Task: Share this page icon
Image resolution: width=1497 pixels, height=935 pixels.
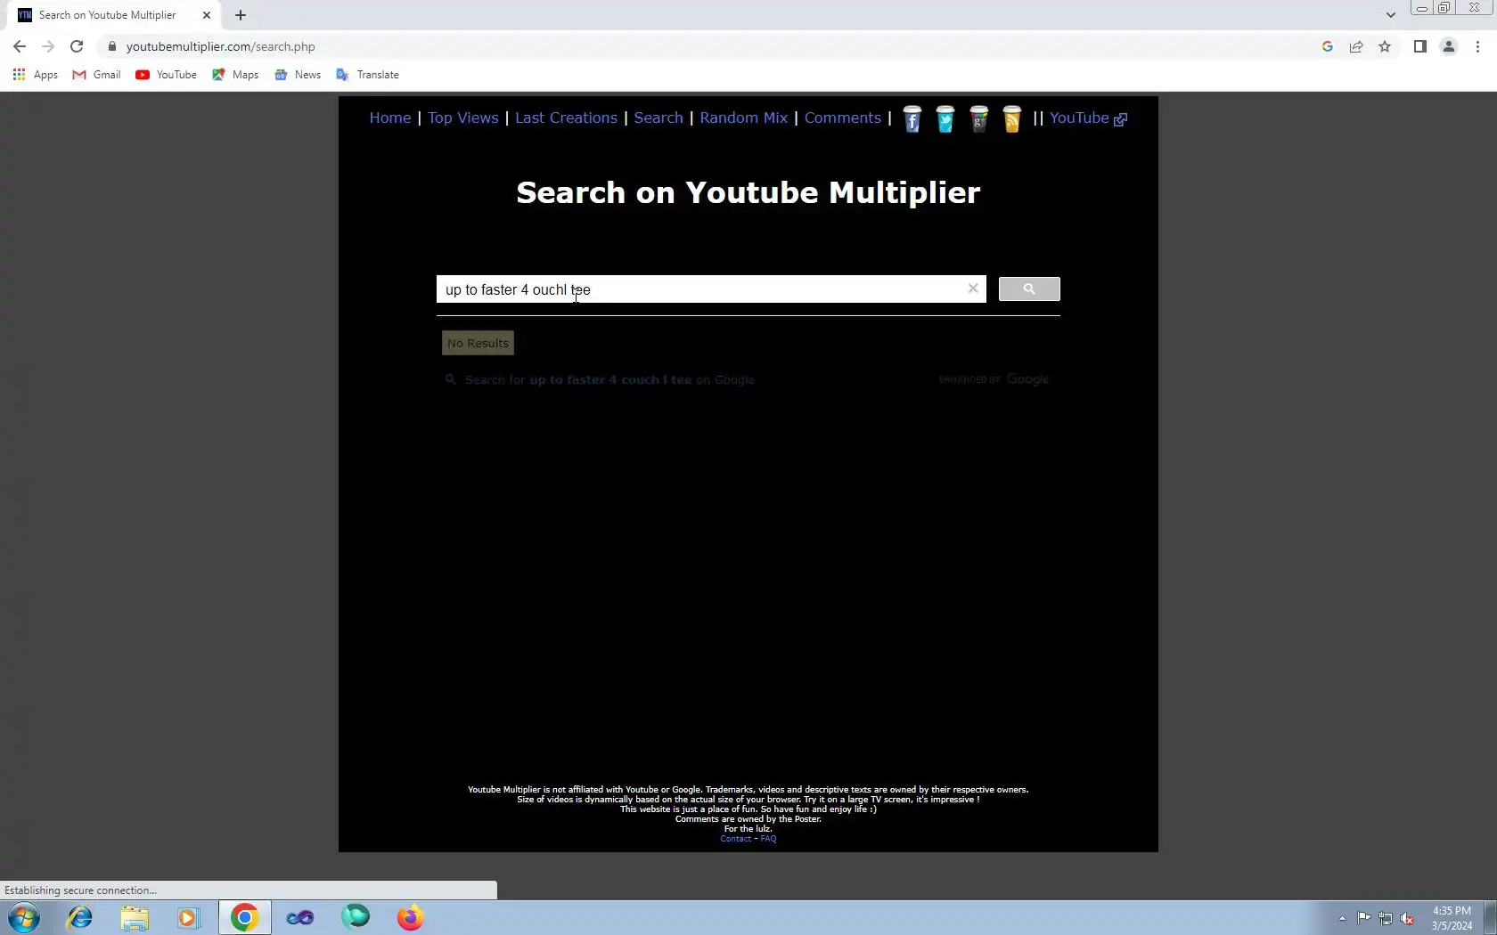Action: click(1356, 46)
